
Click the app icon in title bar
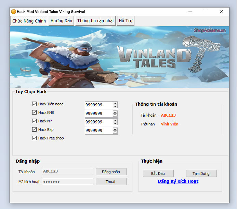pyautogui.click(x=13, y=12)
